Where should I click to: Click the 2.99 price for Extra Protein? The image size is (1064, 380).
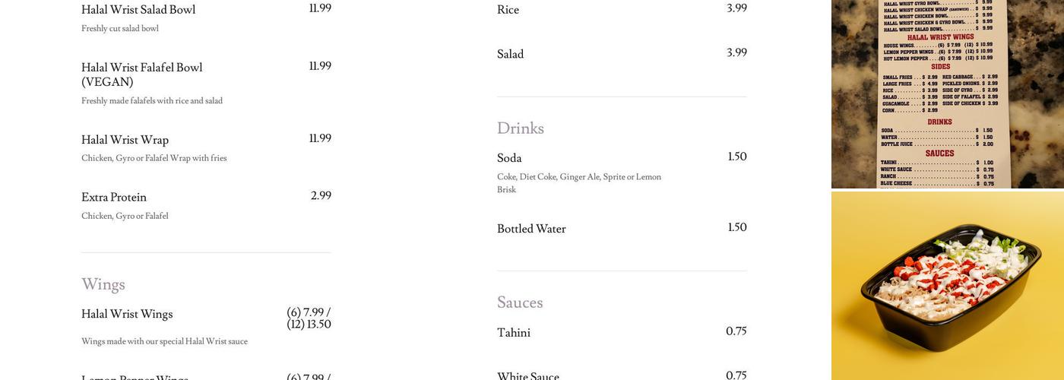tap(321, 196)
